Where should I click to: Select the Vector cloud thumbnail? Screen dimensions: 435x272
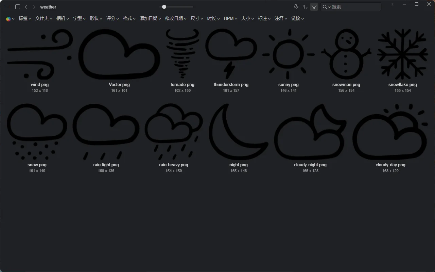pyautogui.click(x=119, y=54)
